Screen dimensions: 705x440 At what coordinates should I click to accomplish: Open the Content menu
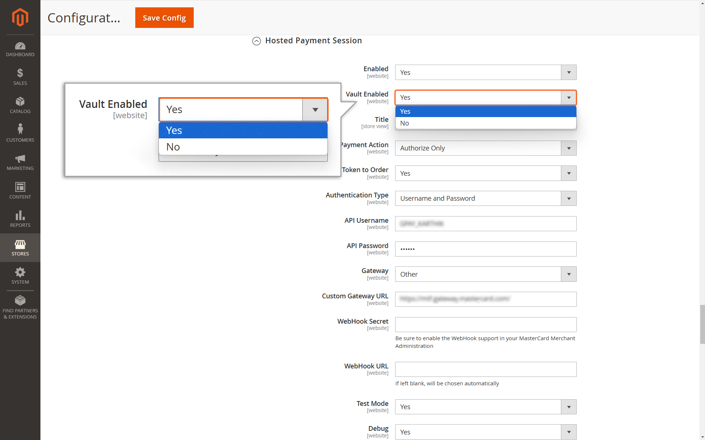tap(20, 190)
